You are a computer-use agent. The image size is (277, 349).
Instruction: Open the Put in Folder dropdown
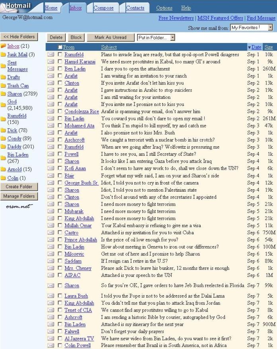(x=156, y=37)
